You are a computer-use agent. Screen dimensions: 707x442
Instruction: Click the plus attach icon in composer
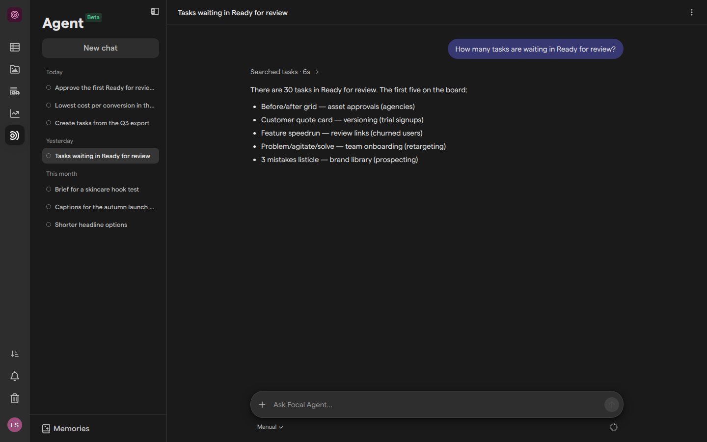click(x=262, y=405)
